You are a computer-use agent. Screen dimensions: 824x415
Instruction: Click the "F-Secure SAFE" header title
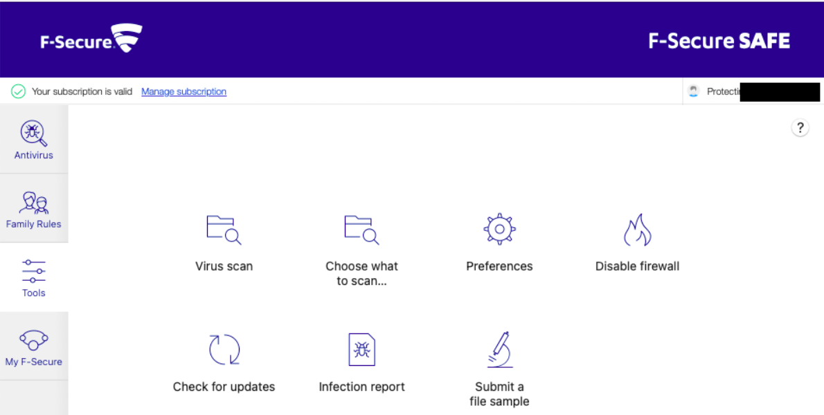pyautogui.click(x=719, y=41)
